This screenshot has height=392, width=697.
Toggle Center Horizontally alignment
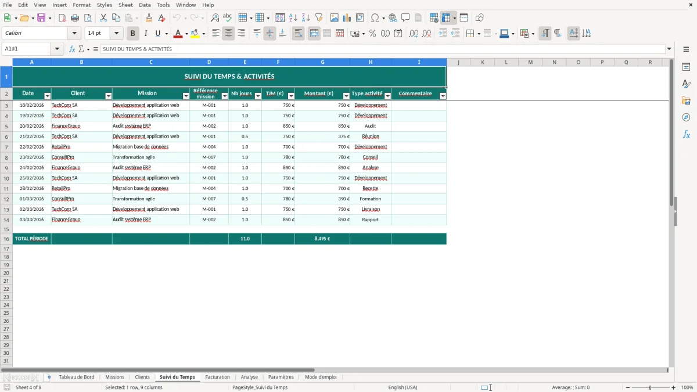click(x=228, y=34)
